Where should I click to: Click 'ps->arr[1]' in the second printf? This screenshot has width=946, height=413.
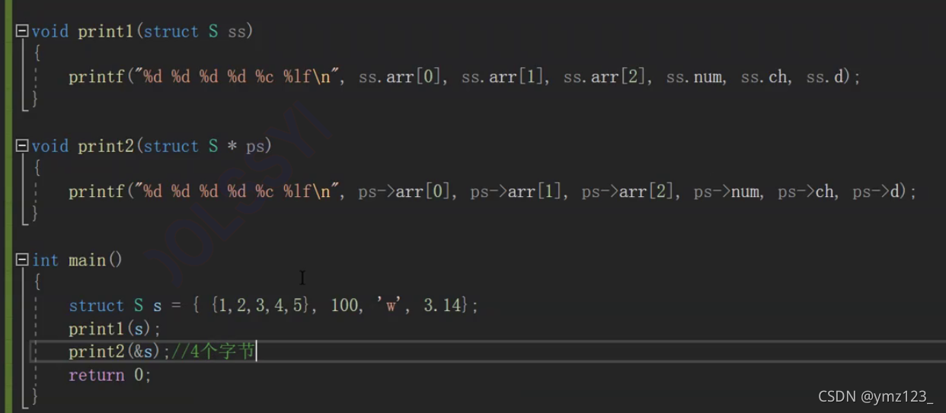pos(516,192)
